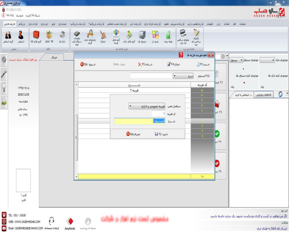Click the AnyDesk icon in footer
The image size is (289, 232).
click(x=70, y=223)
